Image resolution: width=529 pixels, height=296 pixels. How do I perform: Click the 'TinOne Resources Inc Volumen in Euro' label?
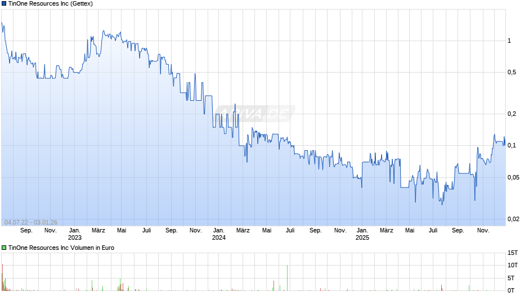pos(61,248)
